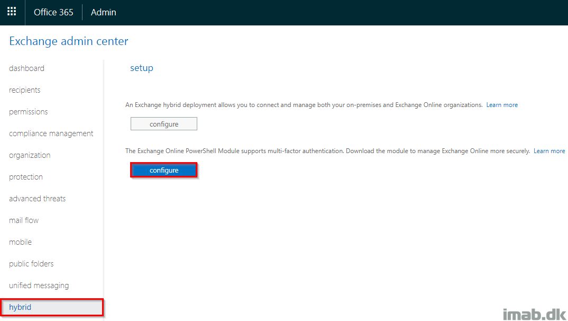
Task: Go to mail flow
Action: point(24,220)
